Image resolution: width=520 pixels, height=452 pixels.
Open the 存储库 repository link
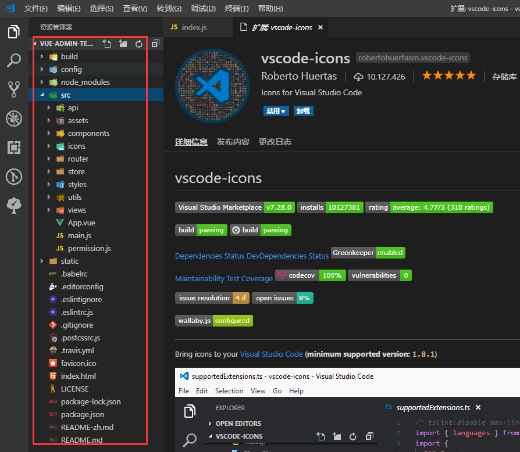(x=504, y=77)
